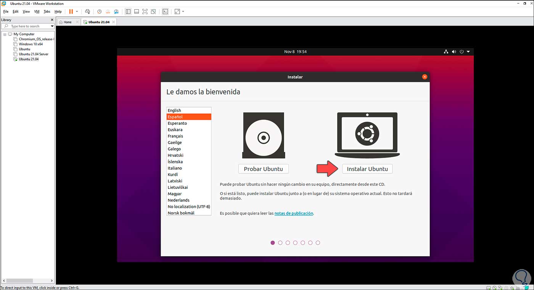Open the Edit menu
This screenshot has width=534, height=290.
pos(15,11)
